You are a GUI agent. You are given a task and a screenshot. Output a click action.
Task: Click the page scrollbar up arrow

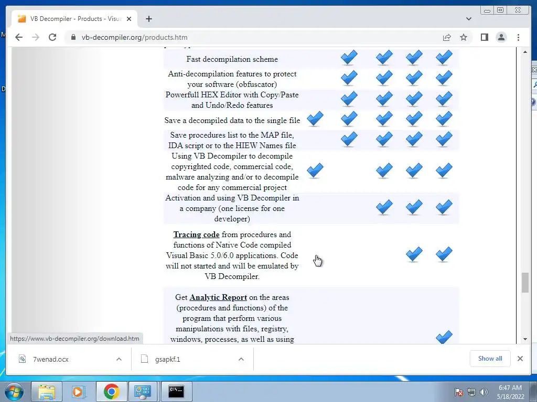click(525, 52)
